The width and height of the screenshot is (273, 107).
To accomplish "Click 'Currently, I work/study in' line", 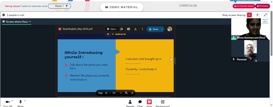I will (x=141, y=69).
